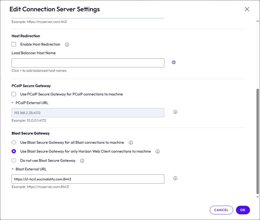Cancel the settings changes
This screenshot has width=260, height=220.
[221, 210]
